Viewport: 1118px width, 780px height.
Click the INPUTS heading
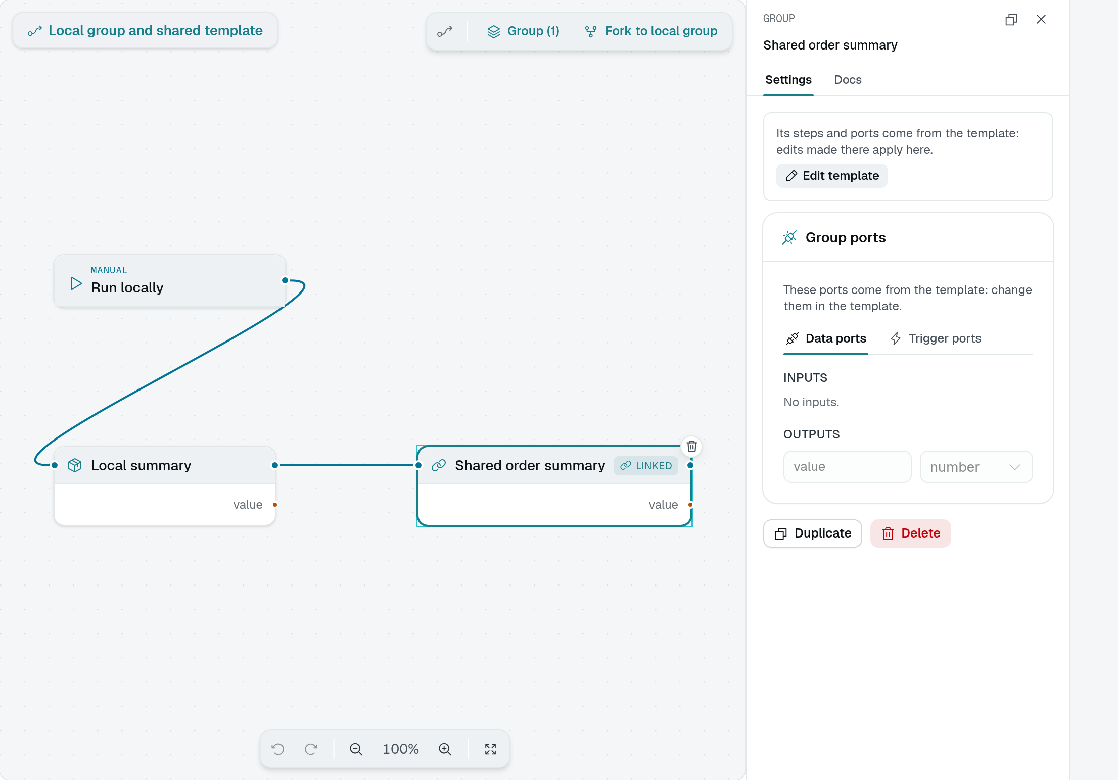805,378
